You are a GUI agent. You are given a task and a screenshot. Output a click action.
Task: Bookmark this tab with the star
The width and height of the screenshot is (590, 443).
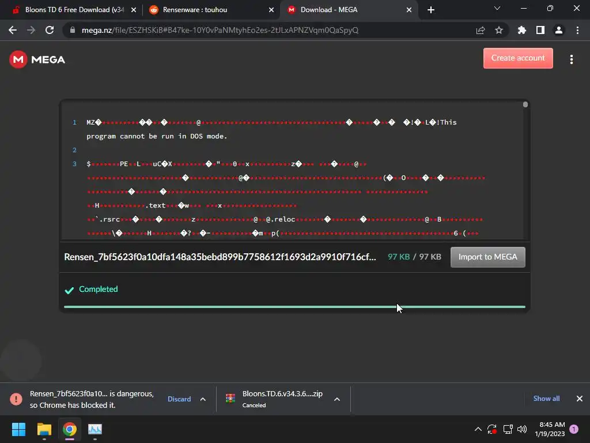[x=499, y=30]
